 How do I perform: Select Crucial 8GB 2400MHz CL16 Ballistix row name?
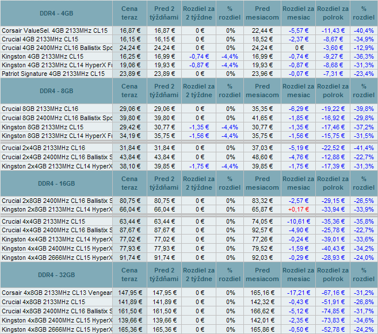57,118
